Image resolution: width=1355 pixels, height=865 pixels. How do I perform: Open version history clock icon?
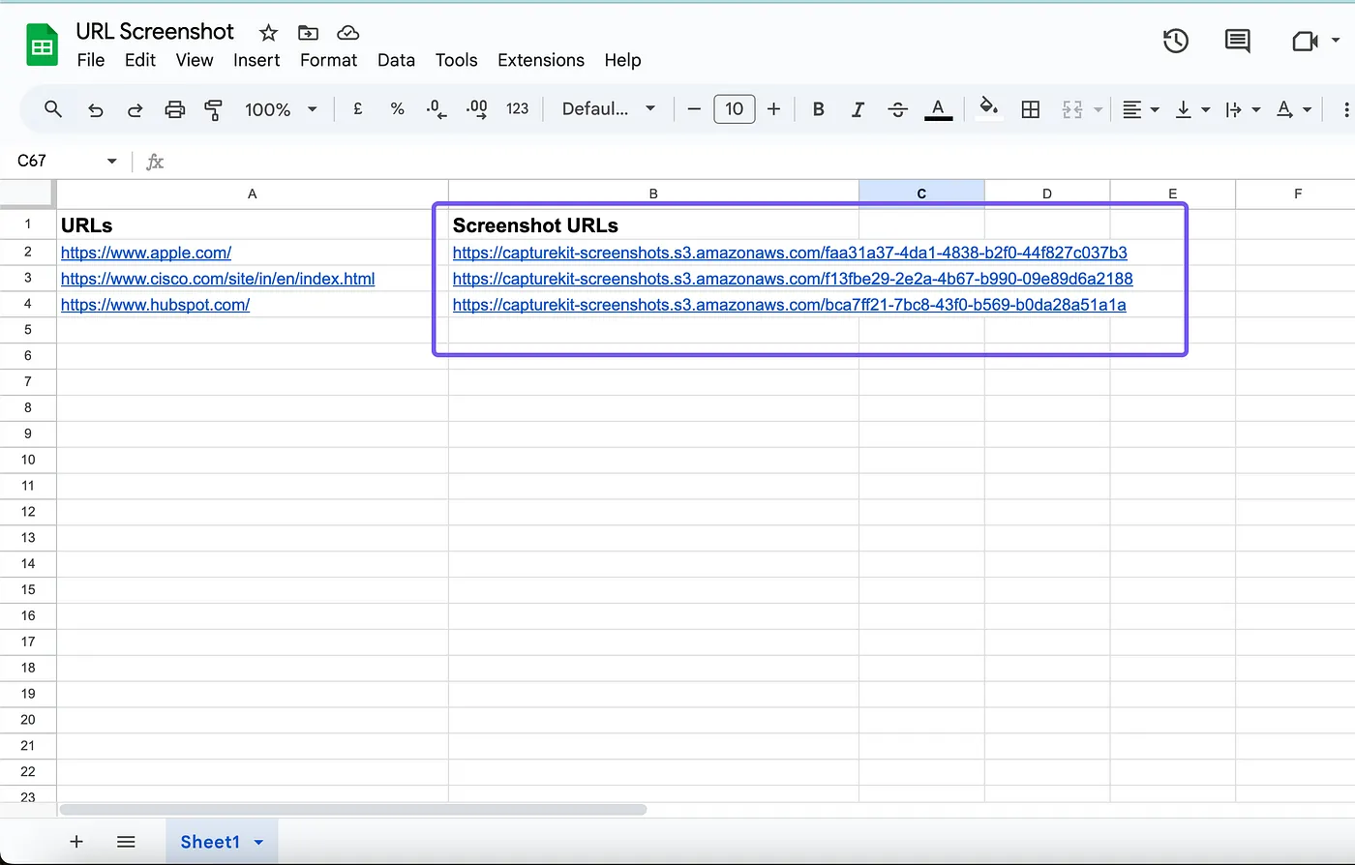click(1175, 41)
